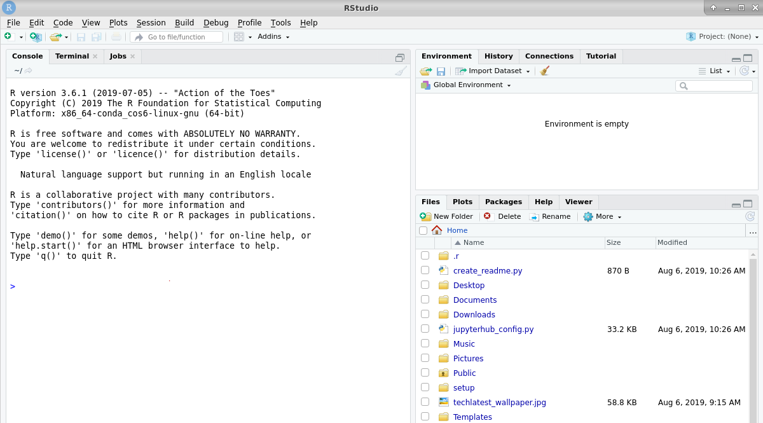This screenshot has height=423, width=763.
Task: Refresh the Environment pane
Action: (745, 71)
